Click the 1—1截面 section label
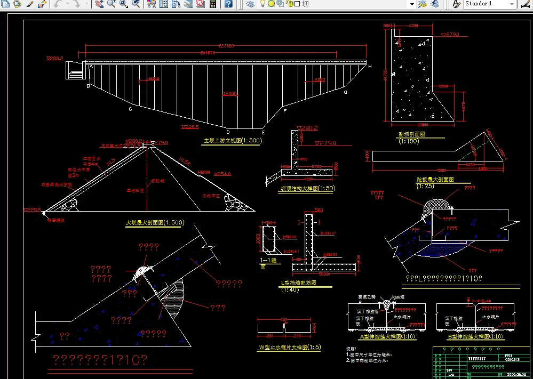 click(268, 263)
